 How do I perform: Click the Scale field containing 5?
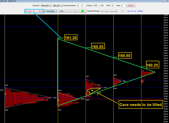pos(123,5)
